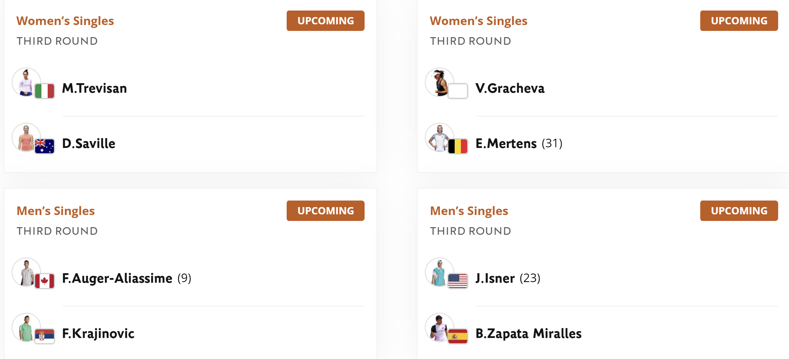789x359 pixels.
Task: Select player name F.Auger-Aliassime
Action: pyautogui.click(x=117, y=278)
